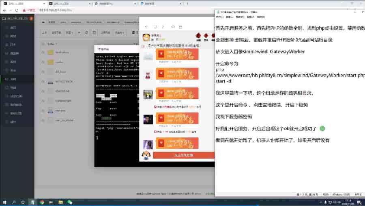Open the 文件 menu in Notepad
This screenshot has width=365, height=206.
tap(219, 17)
